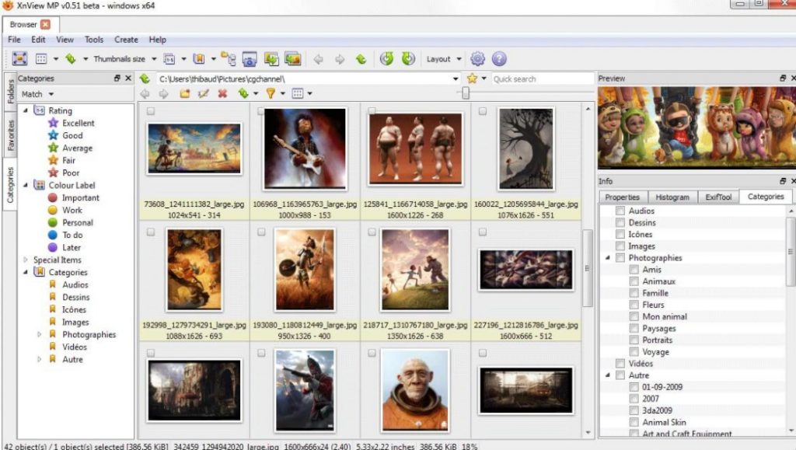Select the Excellent rating
The height and width of the screenshot is (450, 796).
(x=79, y=123)
